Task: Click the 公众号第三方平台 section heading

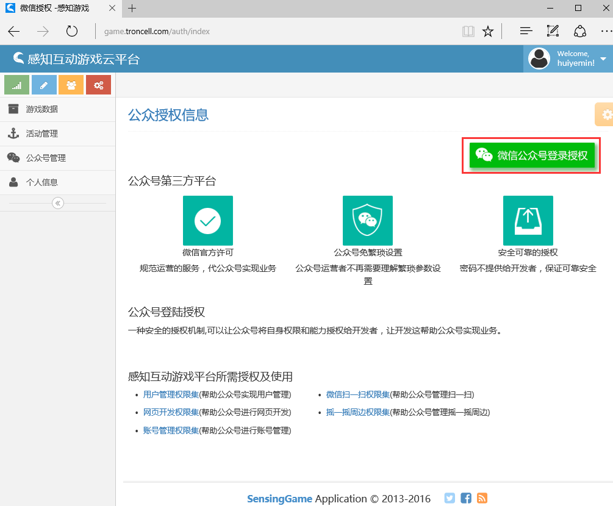Action: pyautogui.click(x=172, y=181)
